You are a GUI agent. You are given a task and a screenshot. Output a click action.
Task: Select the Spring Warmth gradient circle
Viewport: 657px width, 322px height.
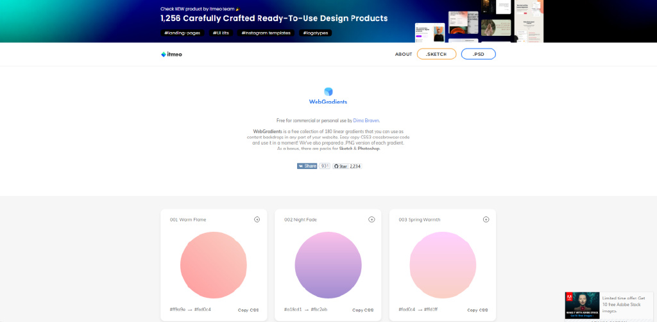(443, 265)
